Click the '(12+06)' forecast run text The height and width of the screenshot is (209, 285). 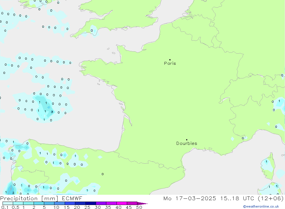click(271, 198)
